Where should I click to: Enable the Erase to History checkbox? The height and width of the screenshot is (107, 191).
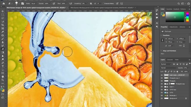tap(103, 4)
